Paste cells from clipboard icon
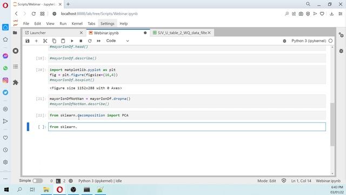 click(x=63, y=41)
